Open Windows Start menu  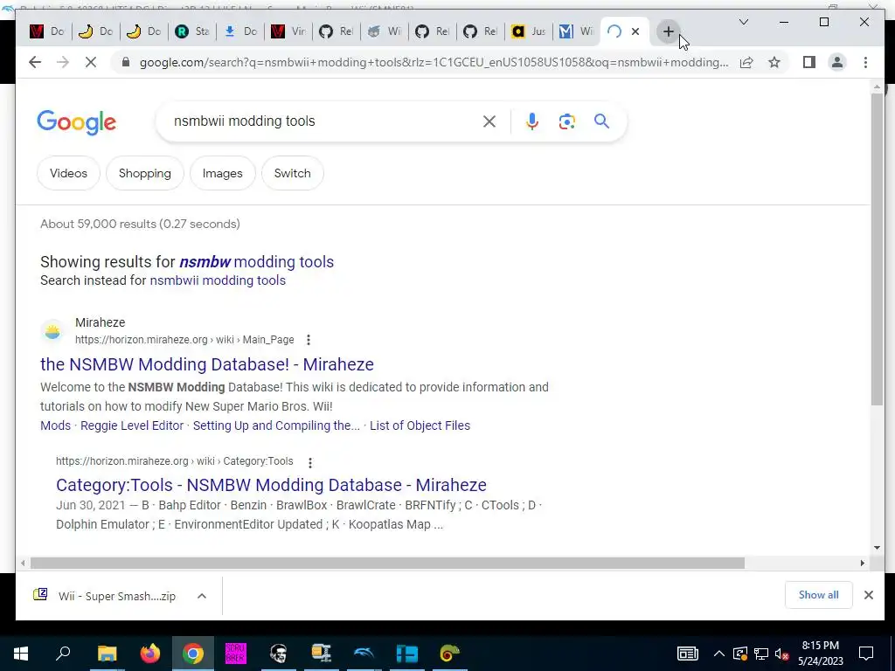(21, 654)
